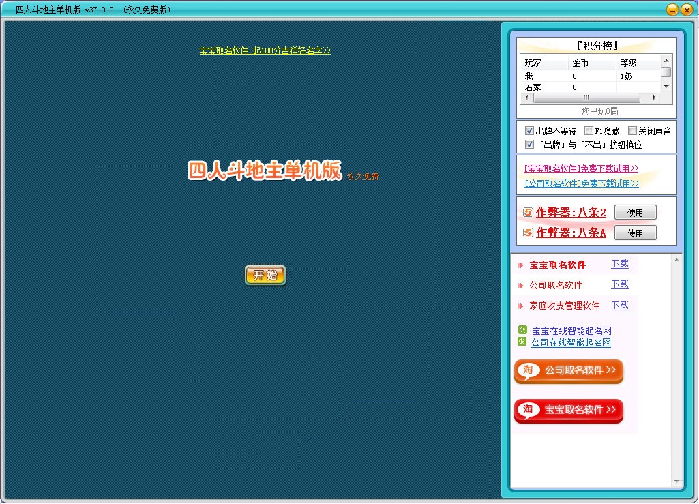Click ad panel scroll down arrow
The width and height of the screenshot is (699, 504).
676,481
